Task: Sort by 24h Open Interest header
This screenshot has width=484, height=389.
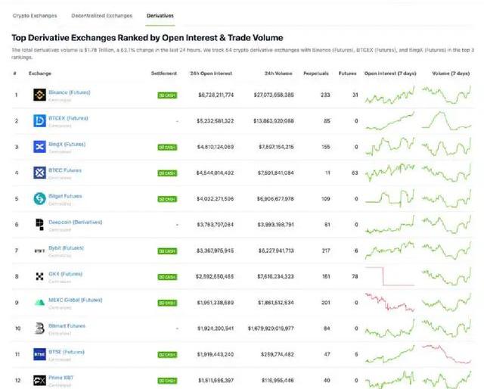Action: (211, 73)
